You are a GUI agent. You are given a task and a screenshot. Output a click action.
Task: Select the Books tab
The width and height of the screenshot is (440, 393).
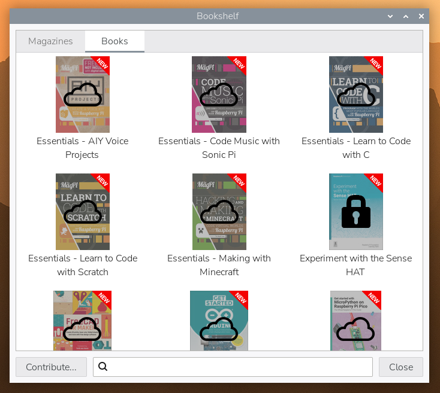tap(114, 41)
